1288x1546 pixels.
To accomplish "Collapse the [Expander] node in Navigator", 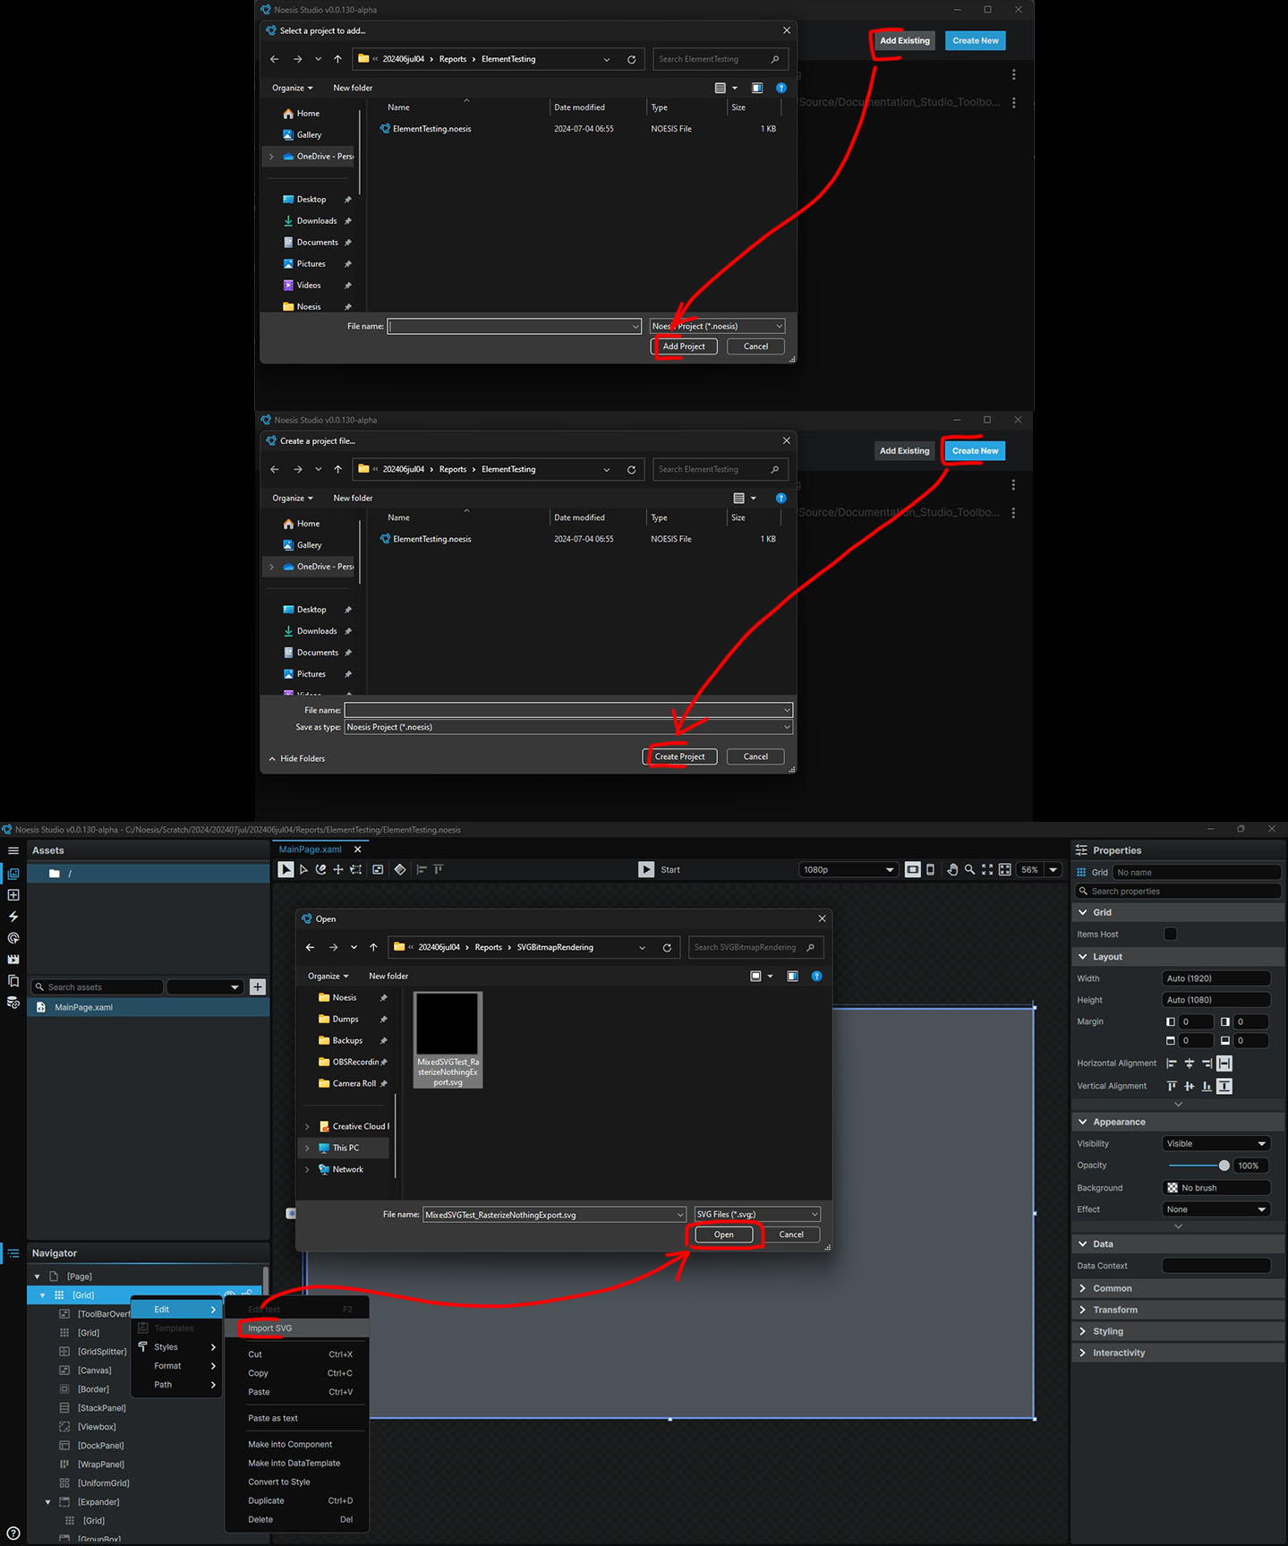I will tap(48, 1502).
